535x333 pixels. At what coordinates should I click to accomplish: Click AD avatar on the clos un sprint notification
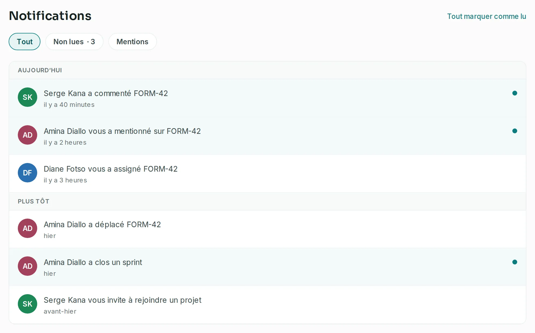(28, 266)
